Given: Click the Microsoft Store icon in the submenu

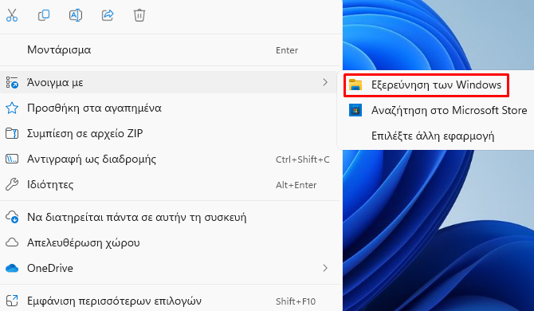Looking at the screenshot, I should tap(355, 110).
